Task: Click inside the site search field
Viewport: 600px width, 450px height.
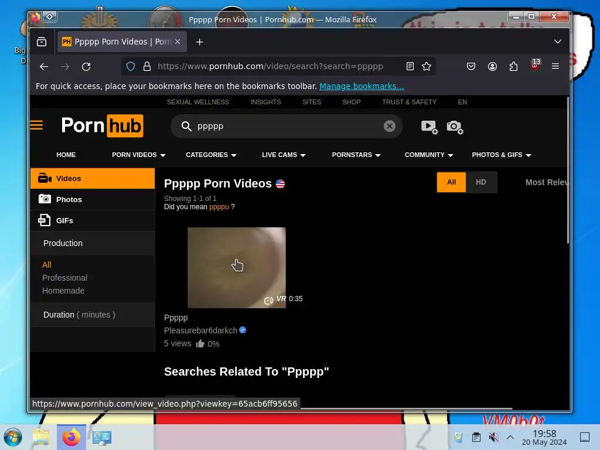Action: (x=287, y=127)
